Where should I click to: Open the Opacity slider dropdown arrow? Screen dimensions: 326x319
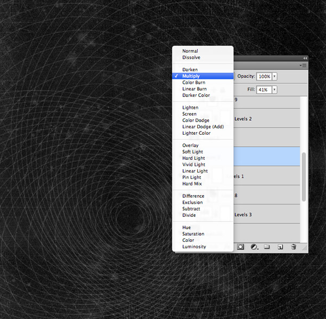coord(274,77)
